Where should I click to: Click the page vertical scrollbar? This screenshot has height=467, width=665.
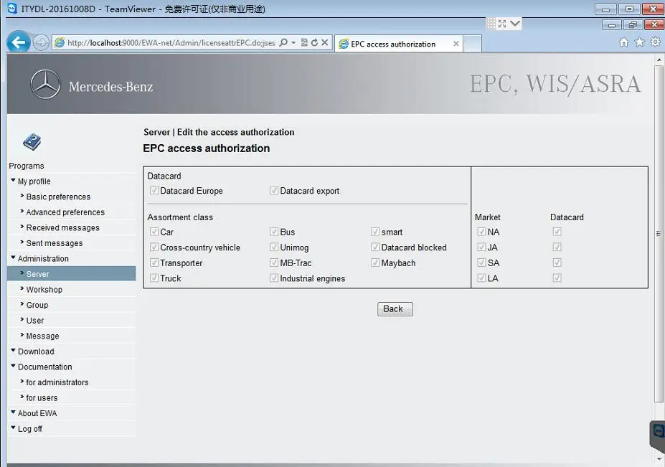659,233
